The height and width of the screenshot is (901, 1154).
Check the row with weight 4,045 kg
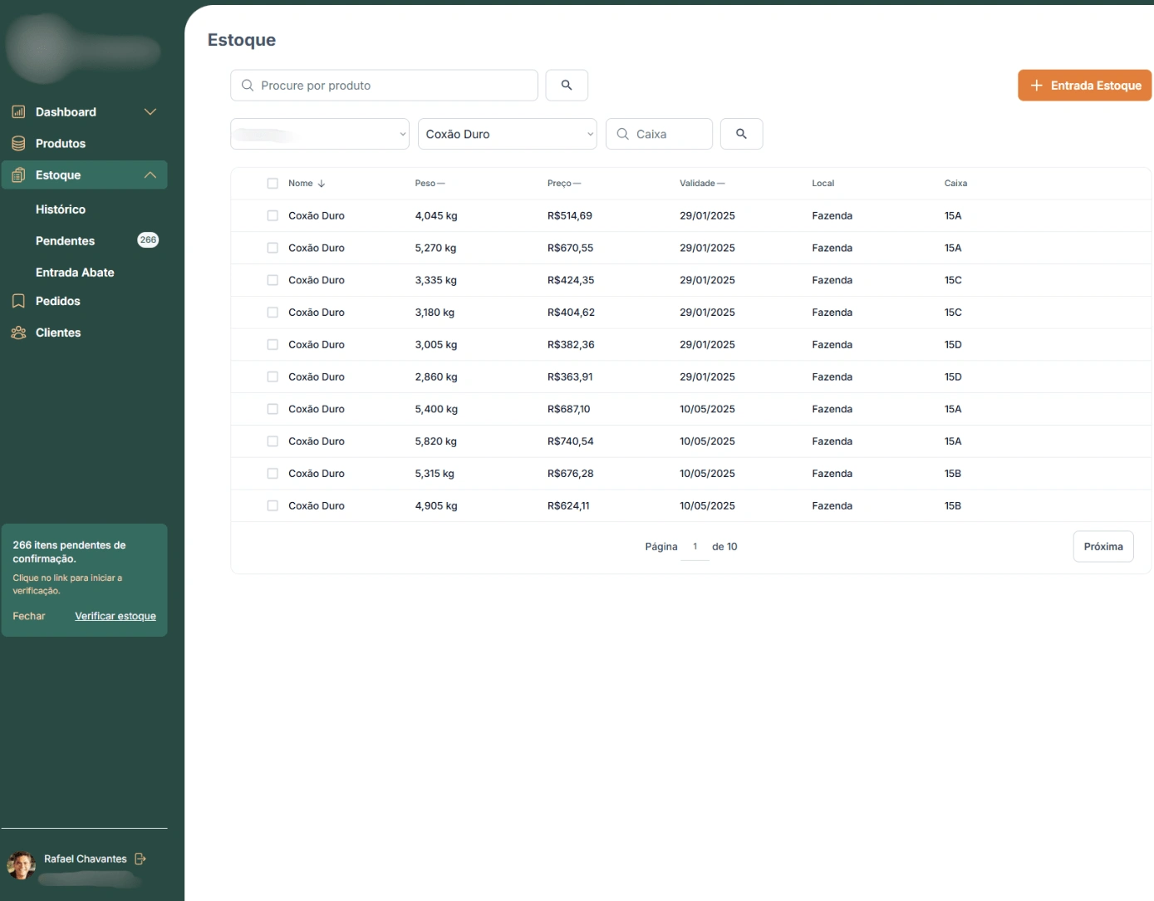[273, 215]
